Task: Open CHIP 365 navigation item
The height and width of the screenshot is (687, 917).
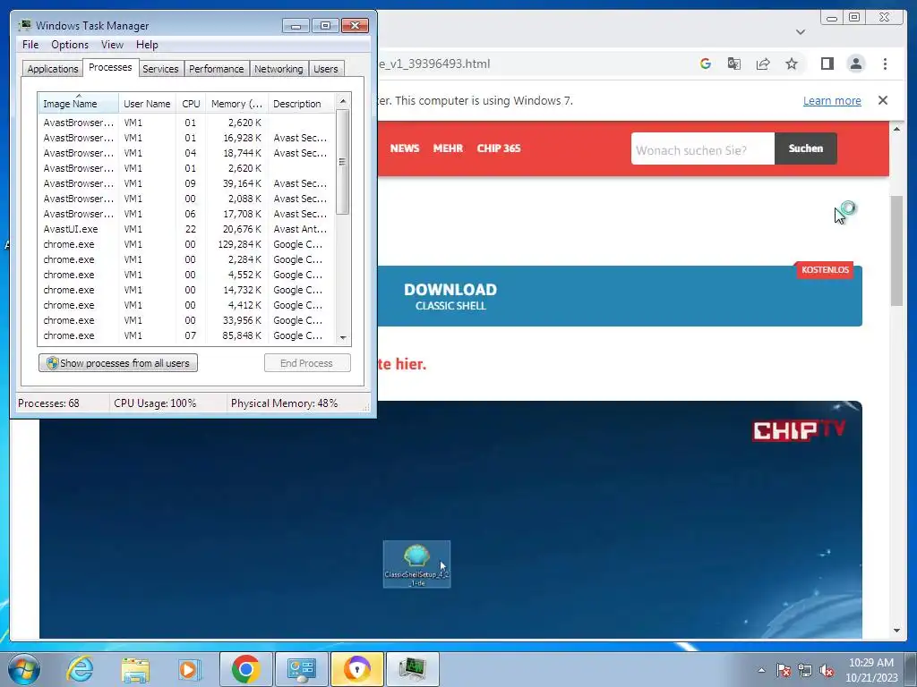Action: click(499, 148)
